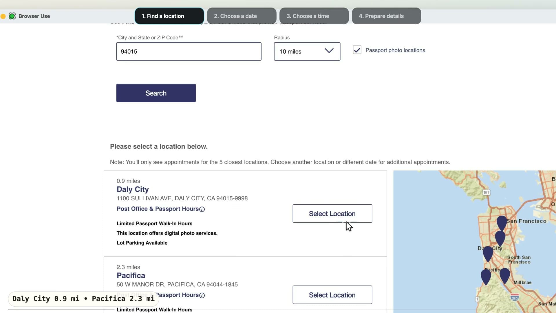
Task: Click 'Lot Parking Available' text
Action: click(x=142, y=243)
